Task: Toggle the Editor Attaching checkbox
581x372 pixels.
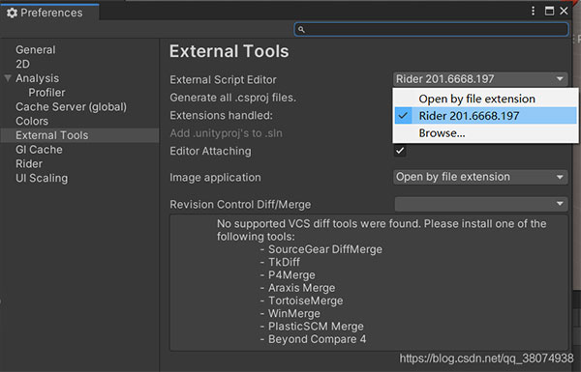Action: click(x=400, y=151)
